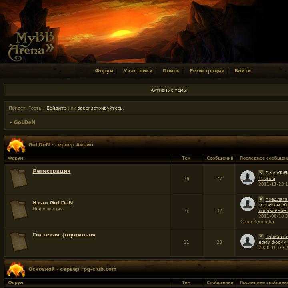Click the parchment scroll icon for Регистрация forum

point(18,178)
